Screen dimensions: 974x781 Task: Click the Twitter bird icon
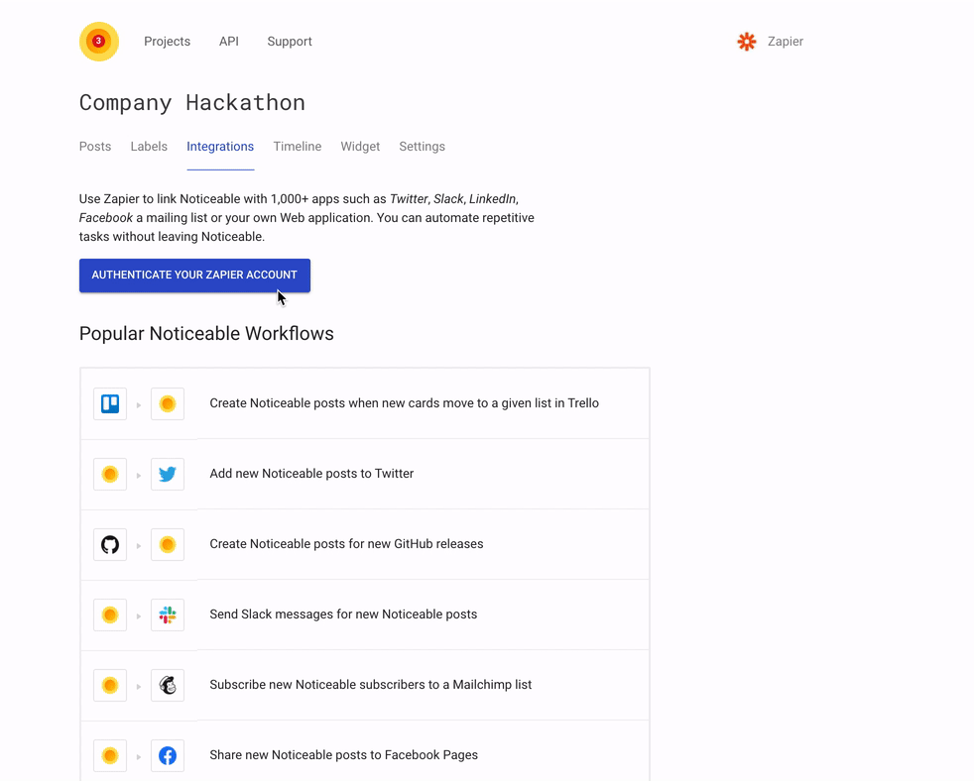168,475
